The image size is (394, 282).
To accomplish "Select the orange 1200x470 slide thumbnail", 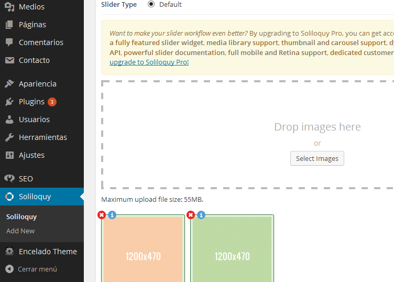I will click(143, 250).
